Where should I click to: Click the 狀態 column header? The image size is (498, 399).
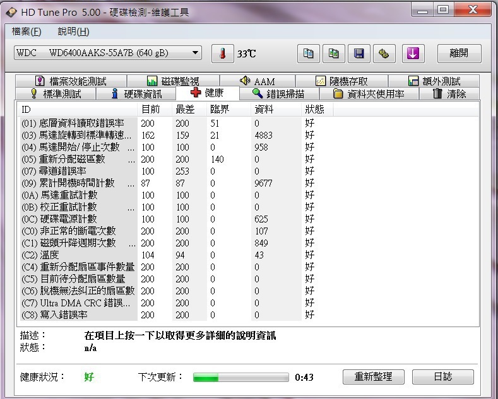coord(317,110)
